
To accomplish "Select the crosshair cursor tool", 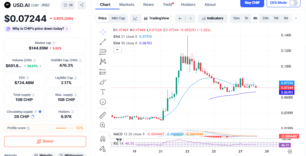I will 103,32.
